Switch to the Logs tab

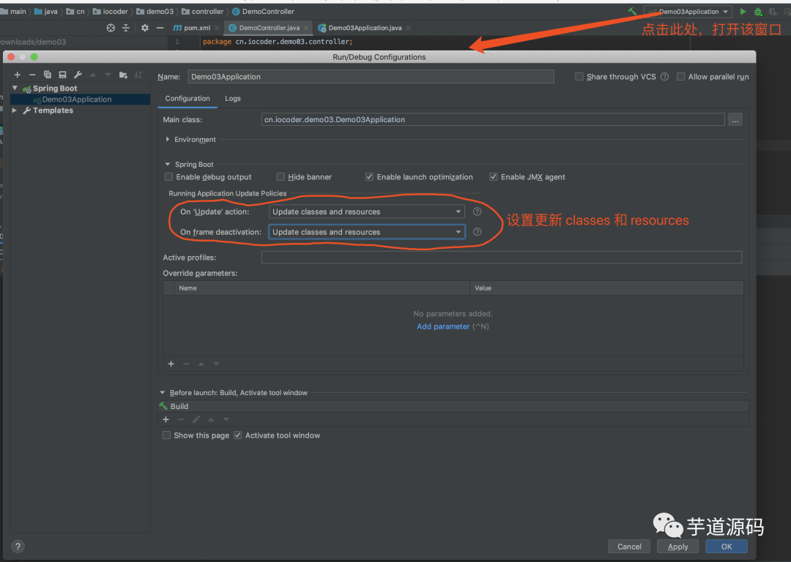[x=232, y=98]
